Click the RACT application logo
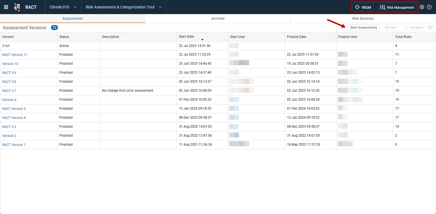Image resolution: width=436 pixels, height=214 pixels. 17,7
